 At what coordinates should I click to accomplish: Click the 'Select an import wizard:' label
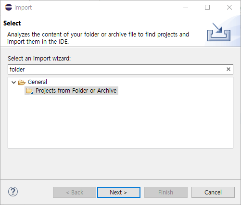(39, 59)
